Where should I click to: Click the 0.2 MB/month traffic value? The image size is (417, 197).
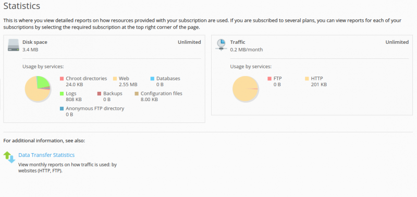(247, 50)
